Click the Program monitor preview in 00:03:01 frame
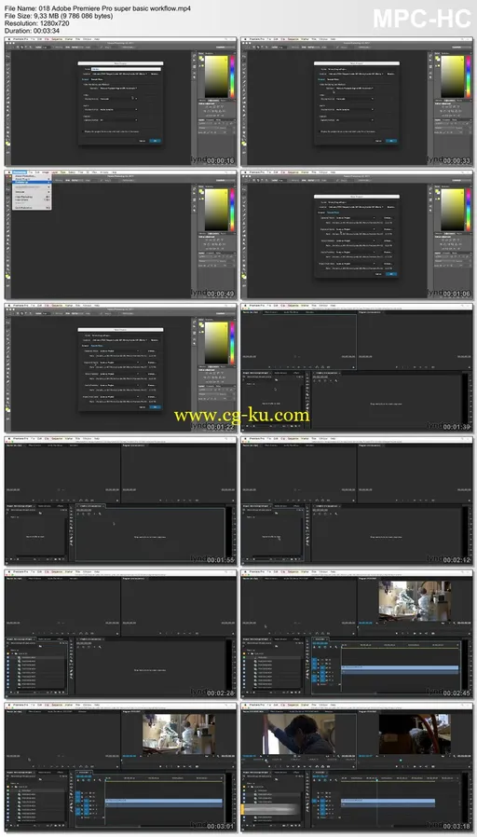The width and height of the screenshot is (477, 837). point(179,734)
